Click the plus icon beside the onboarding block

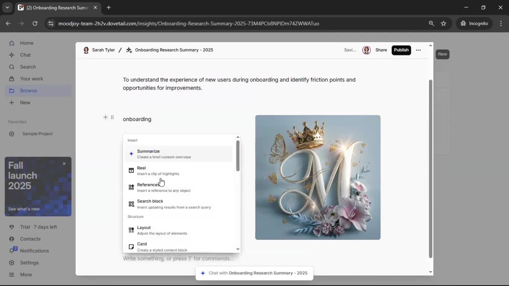point(106,117)
